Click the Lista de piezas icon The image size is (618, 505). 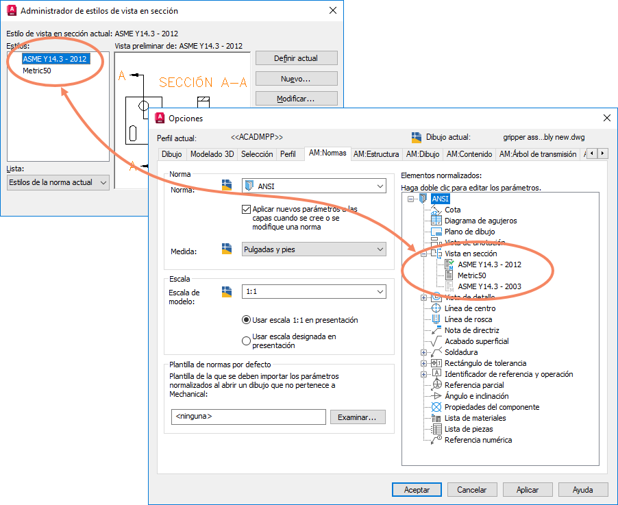(x=436, y=429)
